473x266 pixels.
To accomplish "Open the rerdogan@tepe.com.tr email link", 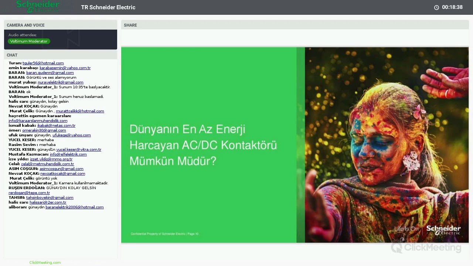I will tap(29, 193).
